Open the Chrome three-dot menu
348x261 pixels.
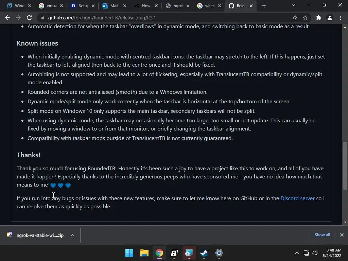[x=341, y=18]
